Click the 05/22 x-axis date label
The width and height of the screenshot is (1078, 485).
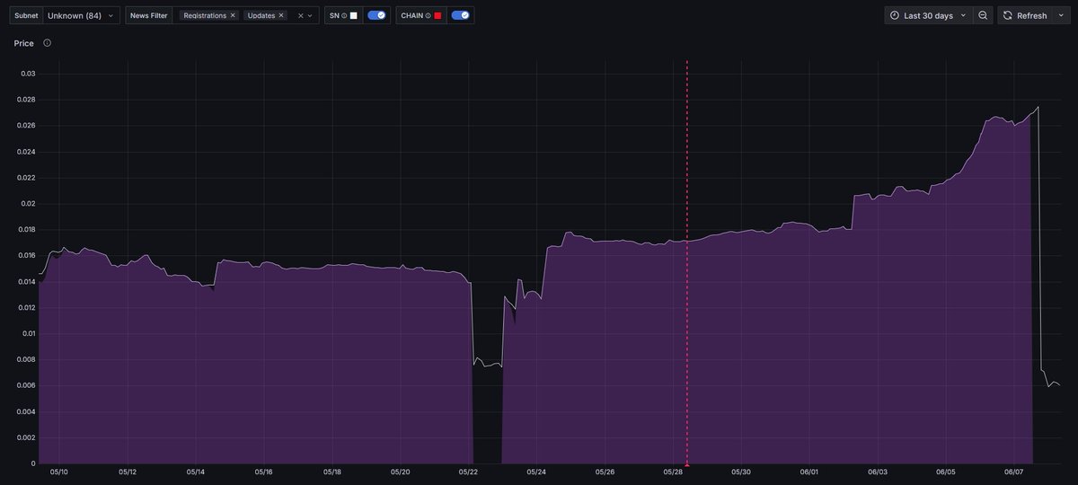pyautogui.click(x=468, y=472)
